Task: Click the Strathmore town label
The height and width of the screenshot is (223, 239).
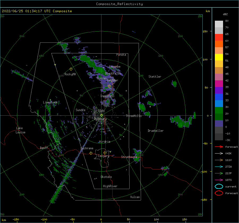Action: click(129, 157)
